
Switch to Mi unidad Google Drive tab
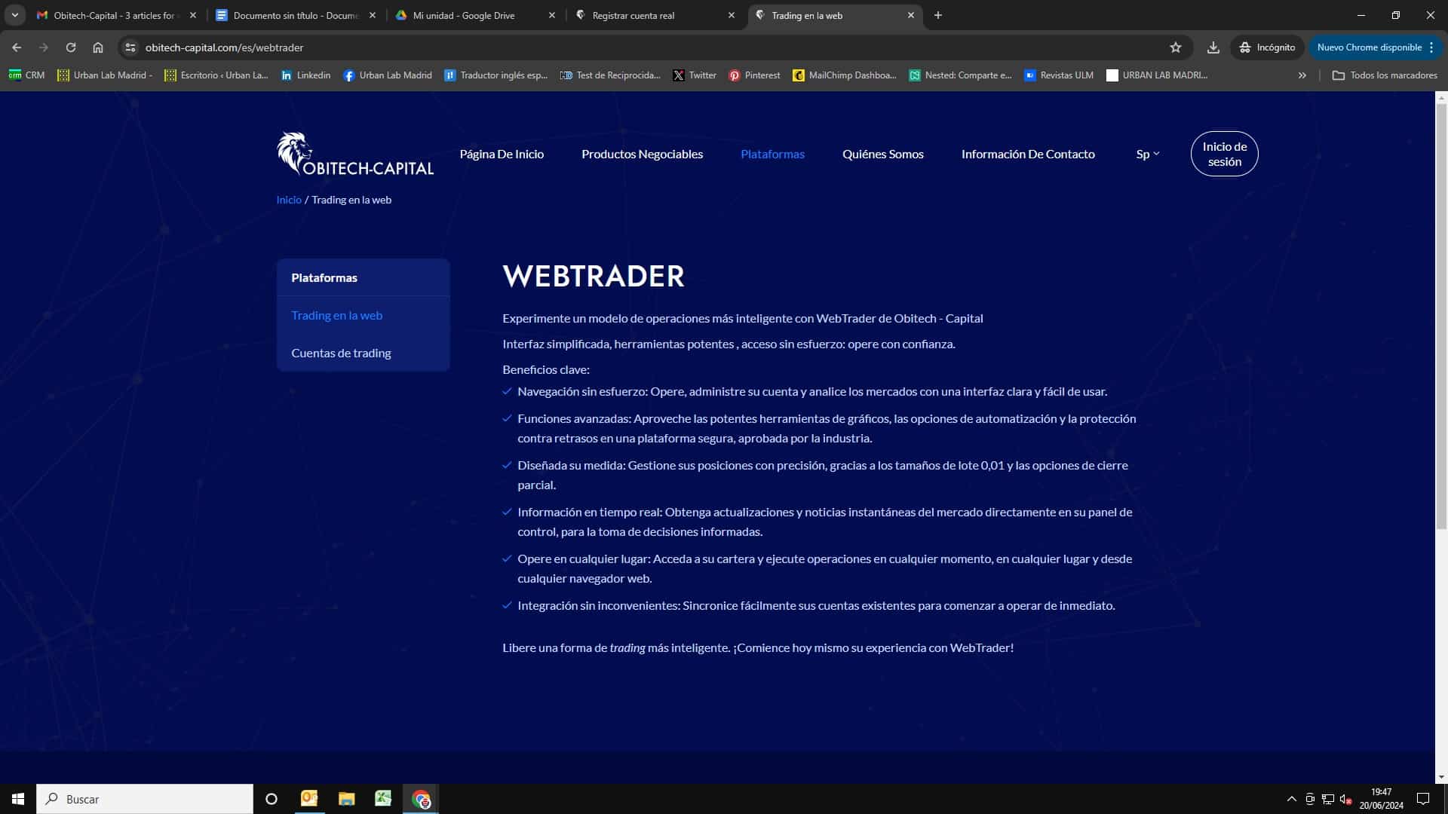click(x=474, y=15)
